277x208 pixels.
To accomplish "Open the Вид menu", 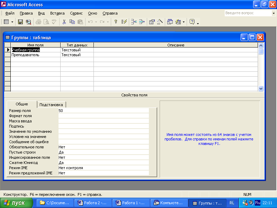I will [41, 13].
